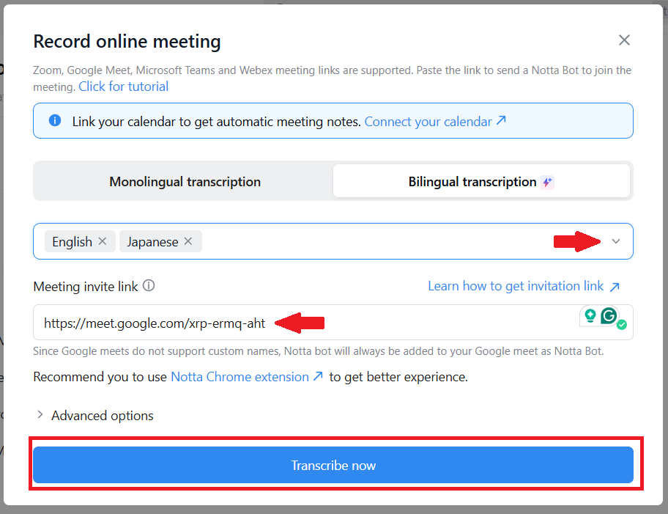This screenshot has width=668, height=514.
Task: Open the Notta Chrome extension link
Action: pyautogui.click(x=240, y=377)
